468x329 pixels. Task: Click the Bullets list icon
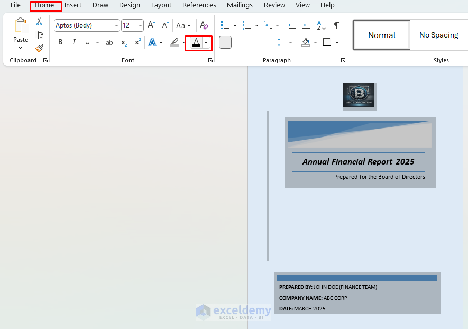tap(225, 25)
